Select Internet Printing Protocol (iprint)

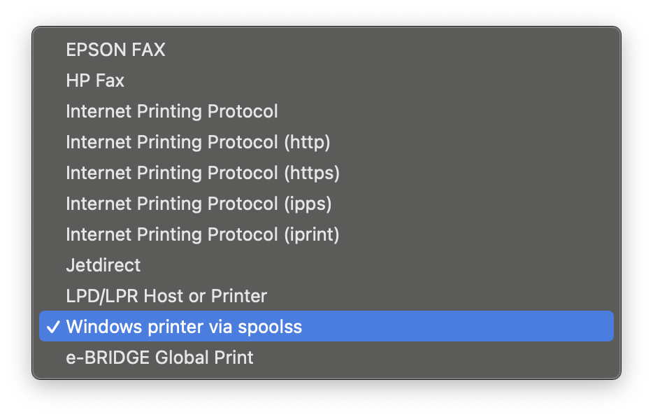coord(203,234)
